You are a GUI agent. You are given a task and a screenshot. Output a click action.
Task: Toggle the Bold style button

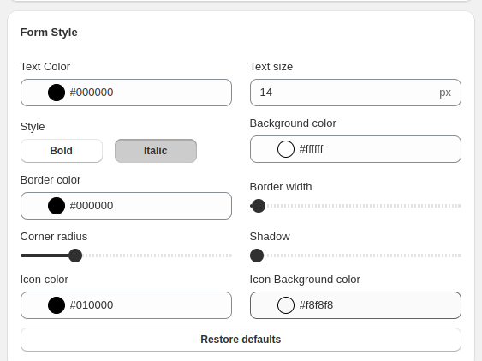62,151
